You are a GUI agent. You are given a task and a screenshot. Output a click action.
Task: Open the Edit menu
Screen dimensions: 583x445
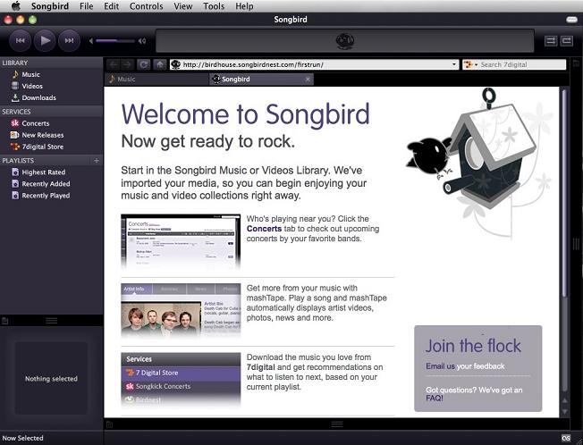111,6
